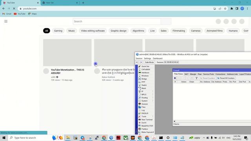Switch to Mangle tab in Firewall

point(193,74)
